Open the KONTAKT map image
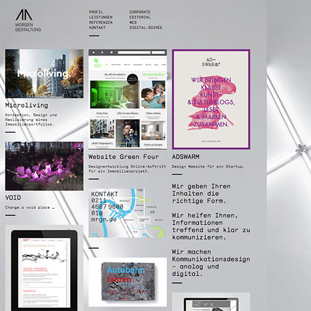Image resolution: width=311 pixels, height=311 pixels. [x=127, y=213]
